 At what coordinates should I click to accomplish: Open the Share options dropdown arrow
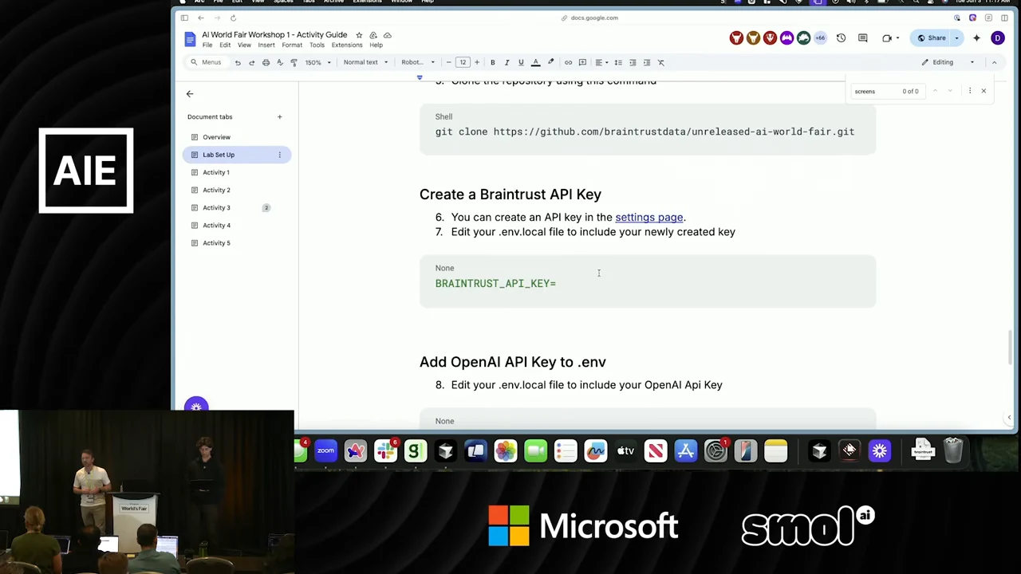click(956, 38)
